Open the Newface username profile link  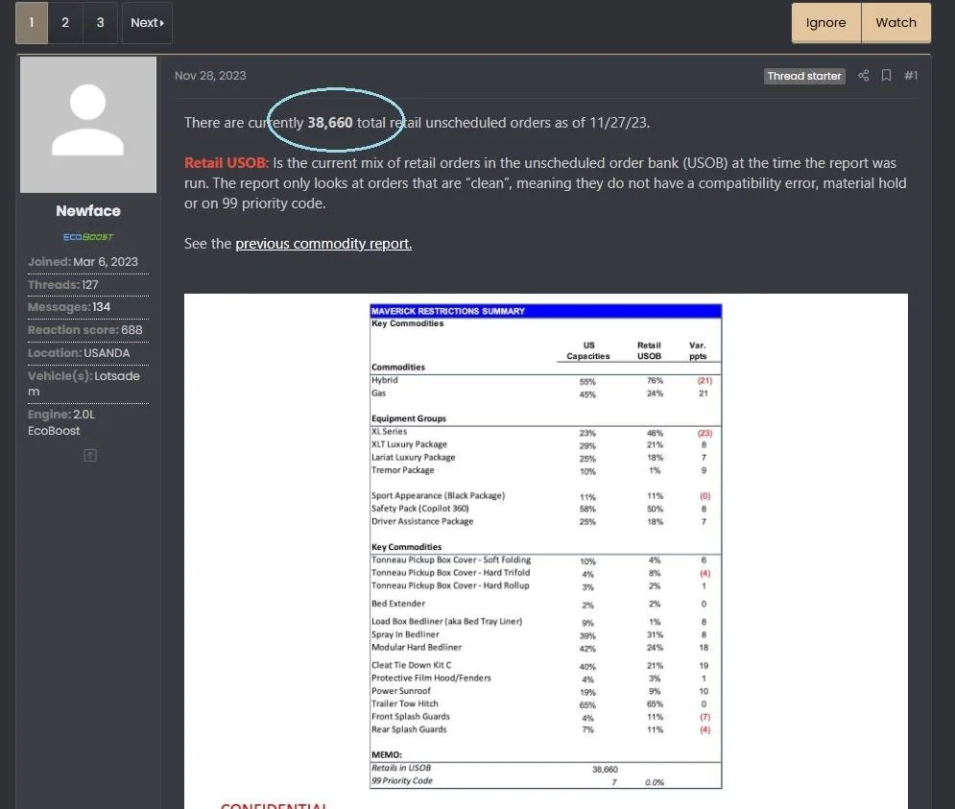click(88, 211)
